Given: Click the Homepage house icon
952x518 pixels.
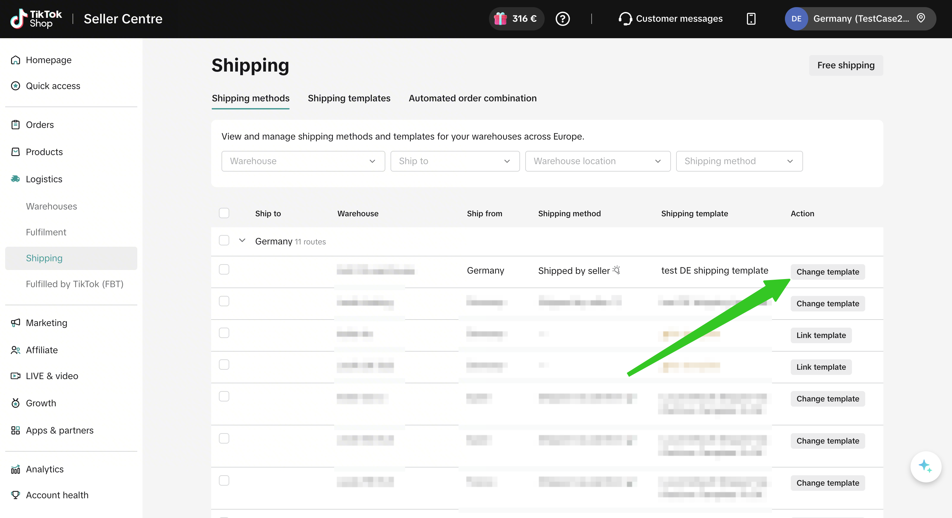Looking at the screenshot, I should click(x=16, y=60).
